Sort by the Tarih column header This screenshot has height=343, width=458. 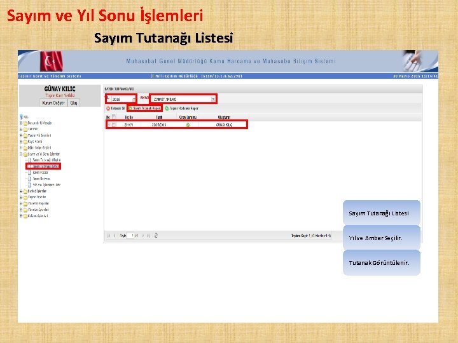point(159,117)
